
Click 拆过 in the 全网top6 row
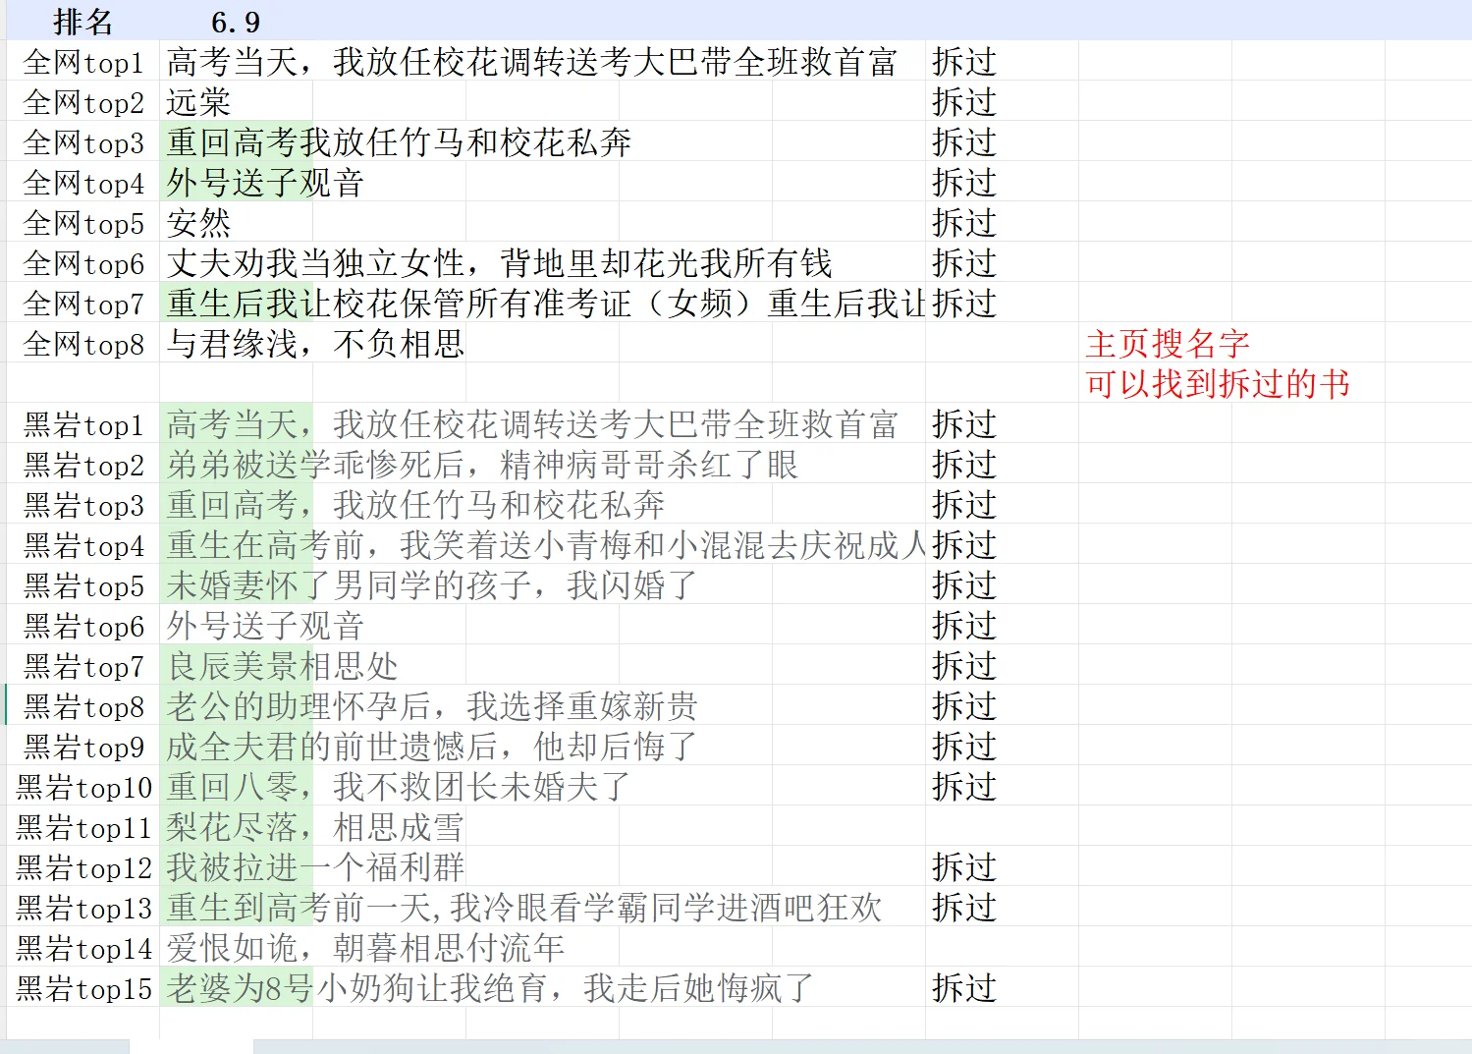point(964,263)
